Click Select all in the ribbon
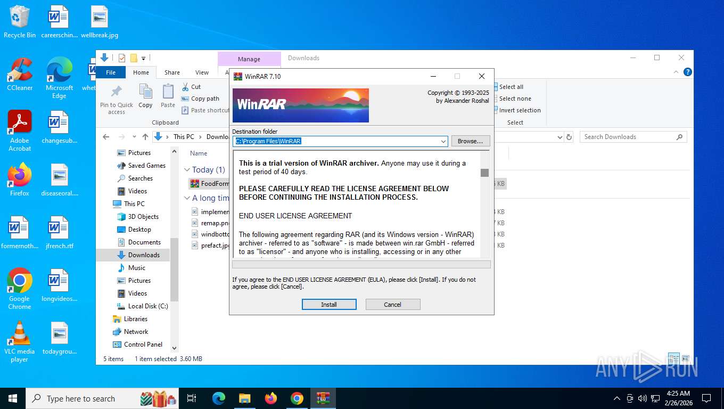Image resolution: width=724 pixels, height=409 pixels. click(x=510, y=87)
